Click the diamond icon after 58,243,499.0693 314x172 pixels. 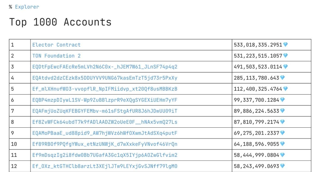pos(282,166)
